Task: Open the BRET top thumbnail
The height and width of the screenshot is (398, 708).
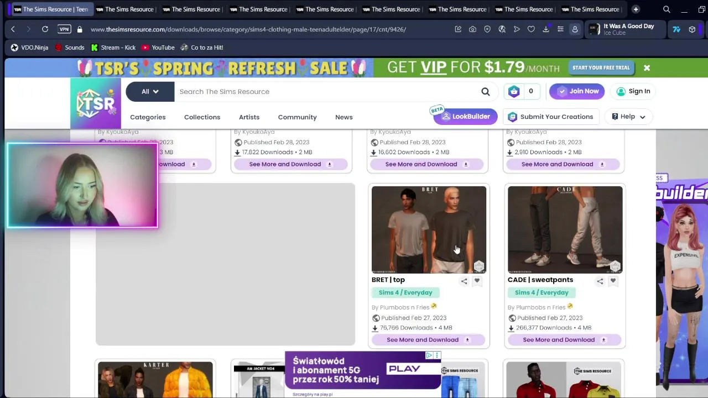Action: tap(429, 229)
